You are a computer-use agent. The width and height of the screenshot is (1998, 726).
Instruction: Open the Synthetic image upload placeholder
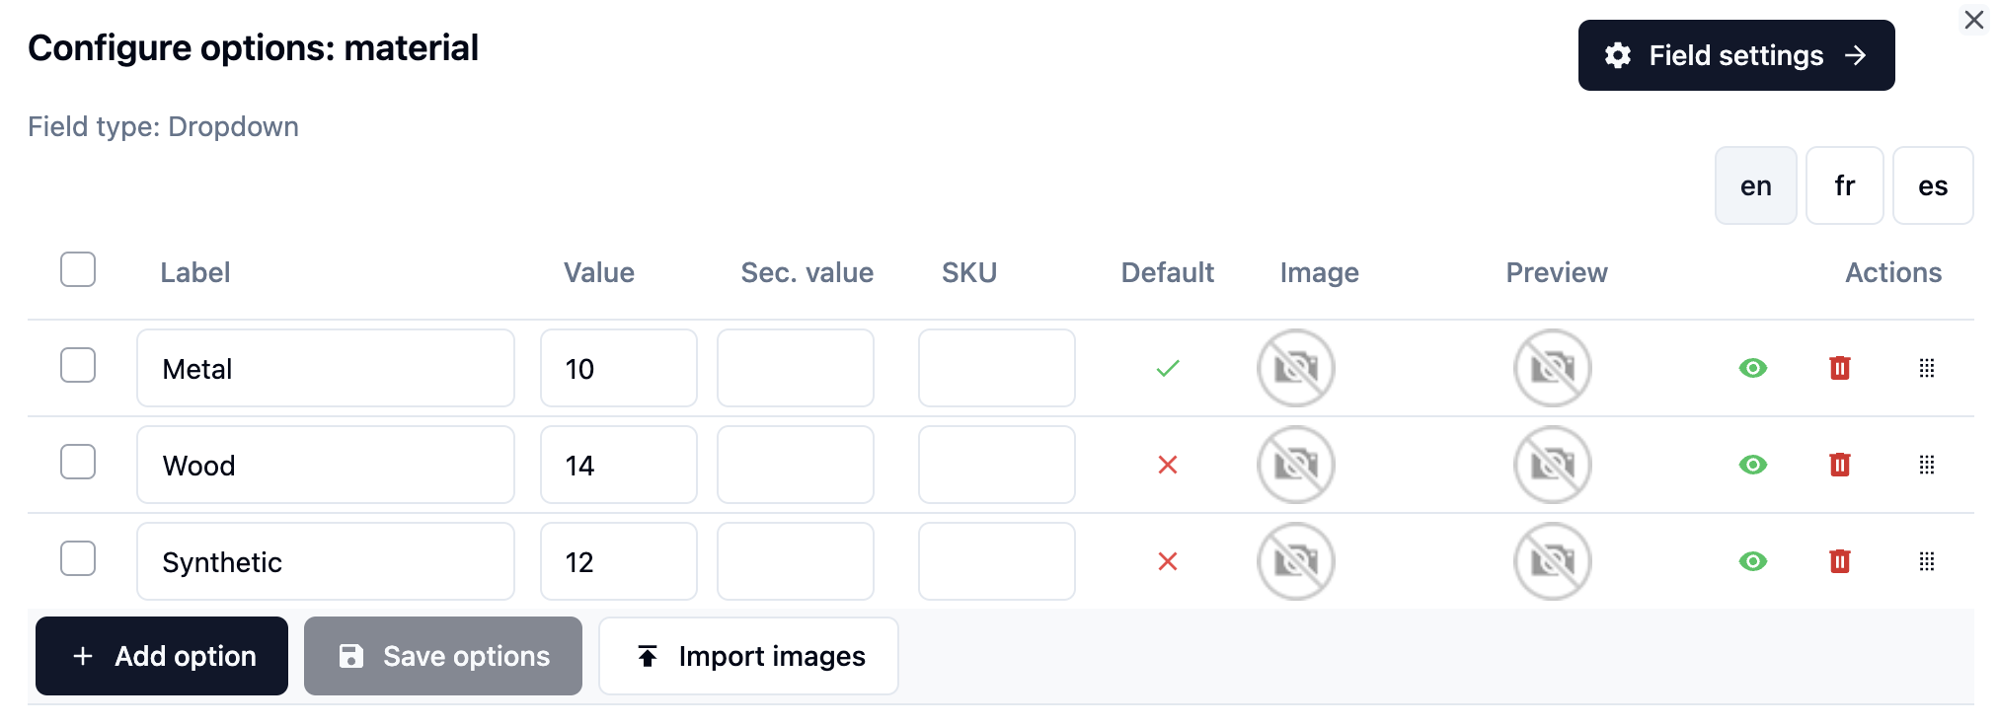click(x=1296, y=560)
